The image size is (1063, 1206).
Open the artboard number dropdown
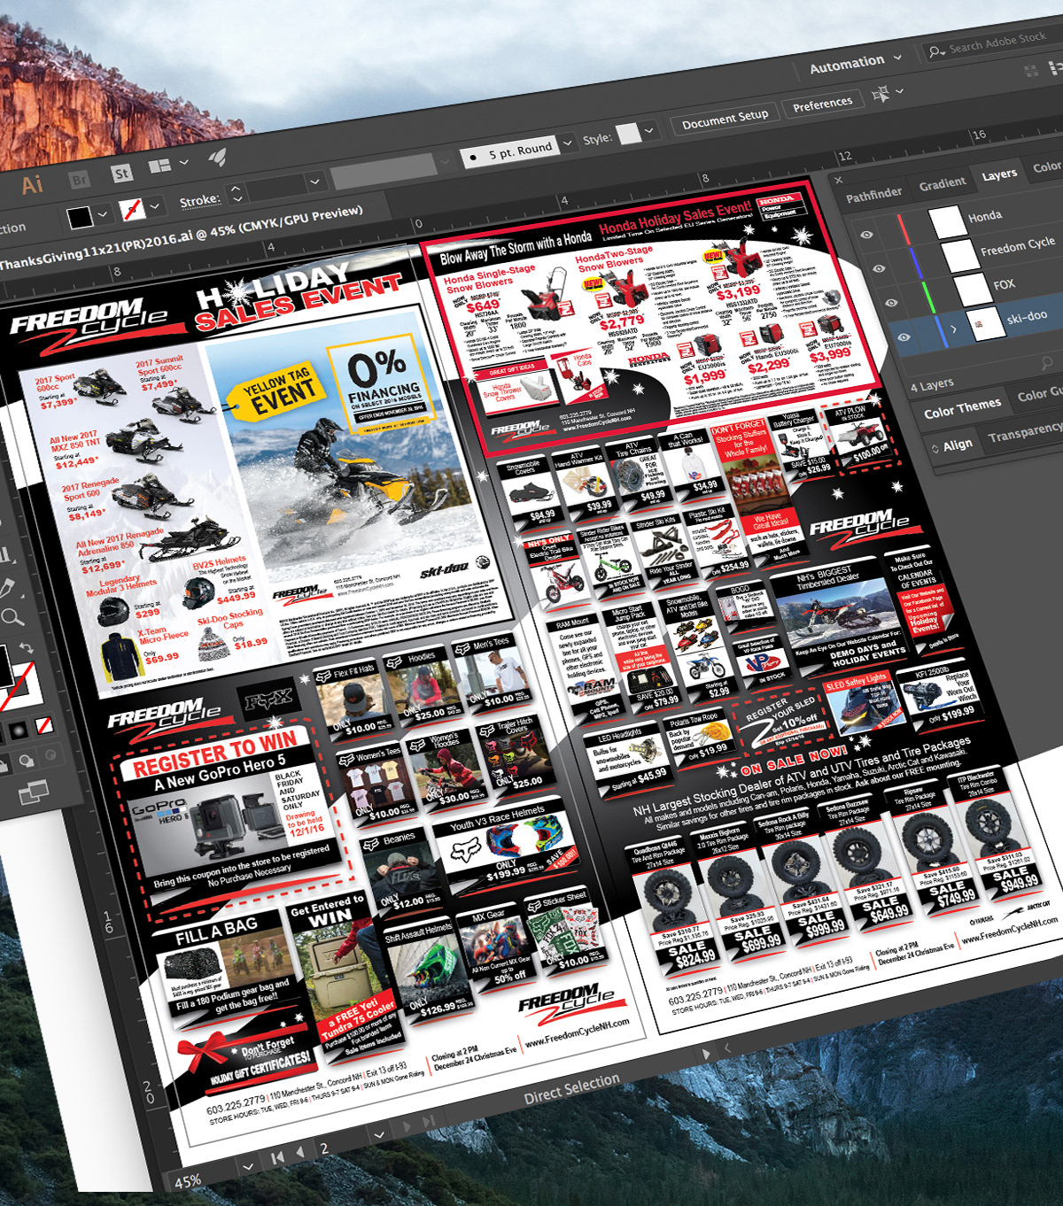point(380,1135)
